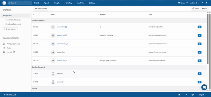Click Speaker 7's placeholder avatar
211x97 pixels.
point(53,73)
